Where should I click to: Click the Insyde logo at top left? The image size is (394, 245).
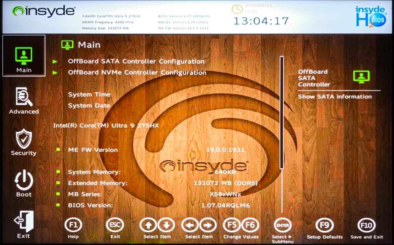tap(44, 11)
